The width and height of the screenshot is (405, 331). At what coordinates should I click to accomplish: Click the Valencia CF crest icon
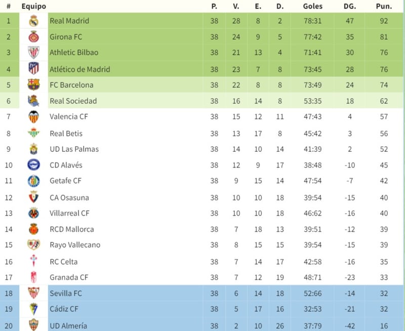34,117
